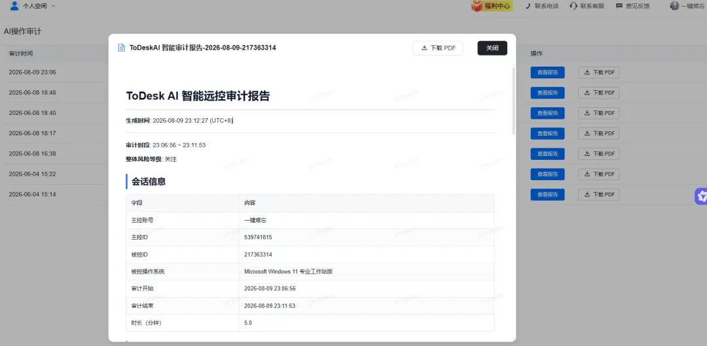Download PDF for the 2026-08-09 23:06 row
Screen dimensions: 707x346
599,72
